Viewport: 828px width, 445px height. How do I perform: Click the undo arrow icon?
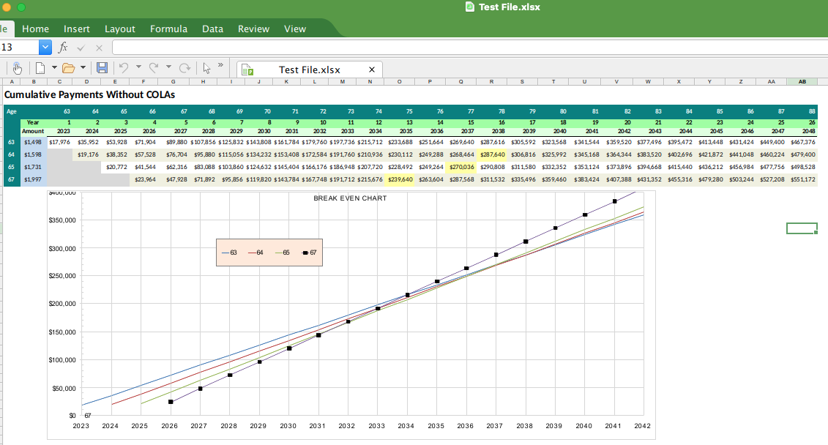click(x=124, y=68)
